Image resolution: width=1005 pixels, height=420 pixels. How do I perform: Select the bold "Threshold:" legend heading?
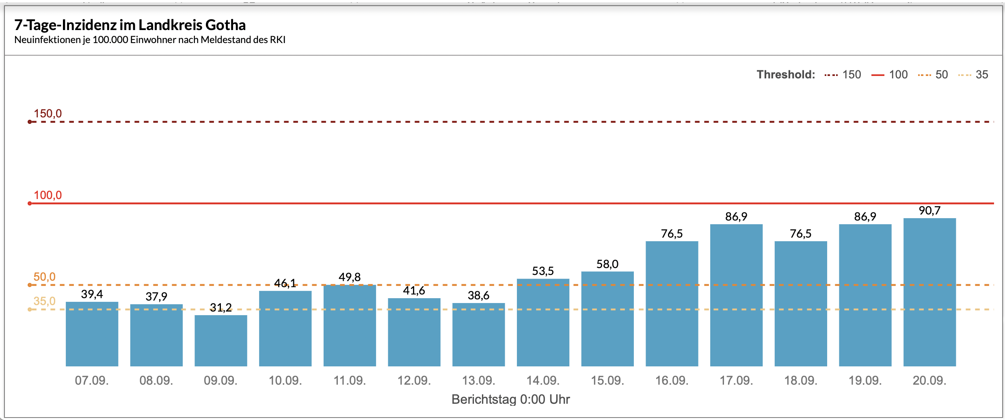[x=786, y=75]
